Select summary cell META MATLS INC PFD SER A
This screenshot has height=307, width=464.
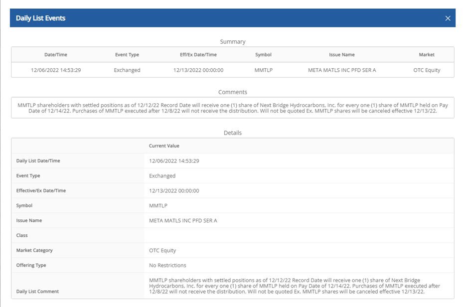[342, 70]
